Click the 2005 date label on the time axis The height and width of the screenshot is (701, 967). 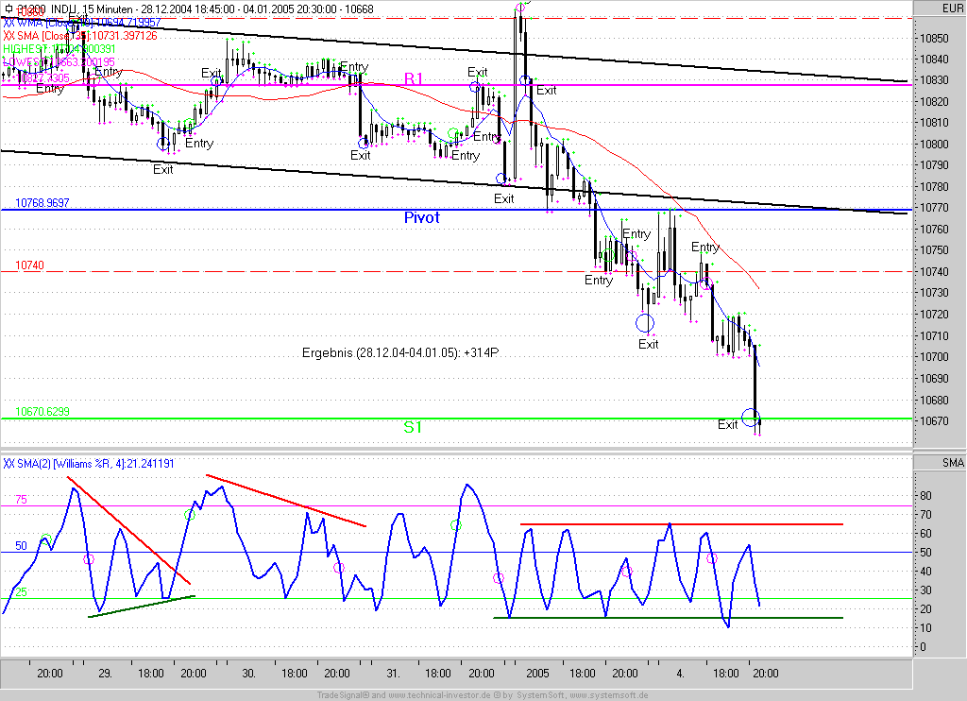538,674
